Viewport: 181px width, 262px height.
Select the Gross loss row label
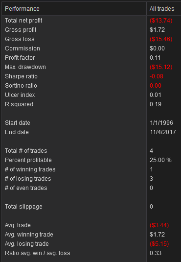click(20, 39)
